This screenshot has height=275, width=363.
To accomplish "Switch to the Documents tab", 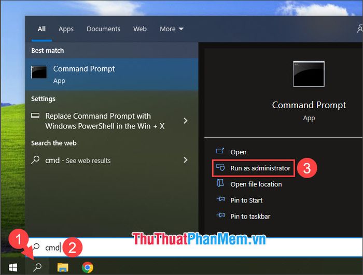I will pyautogui.click(x=104, y=29).
